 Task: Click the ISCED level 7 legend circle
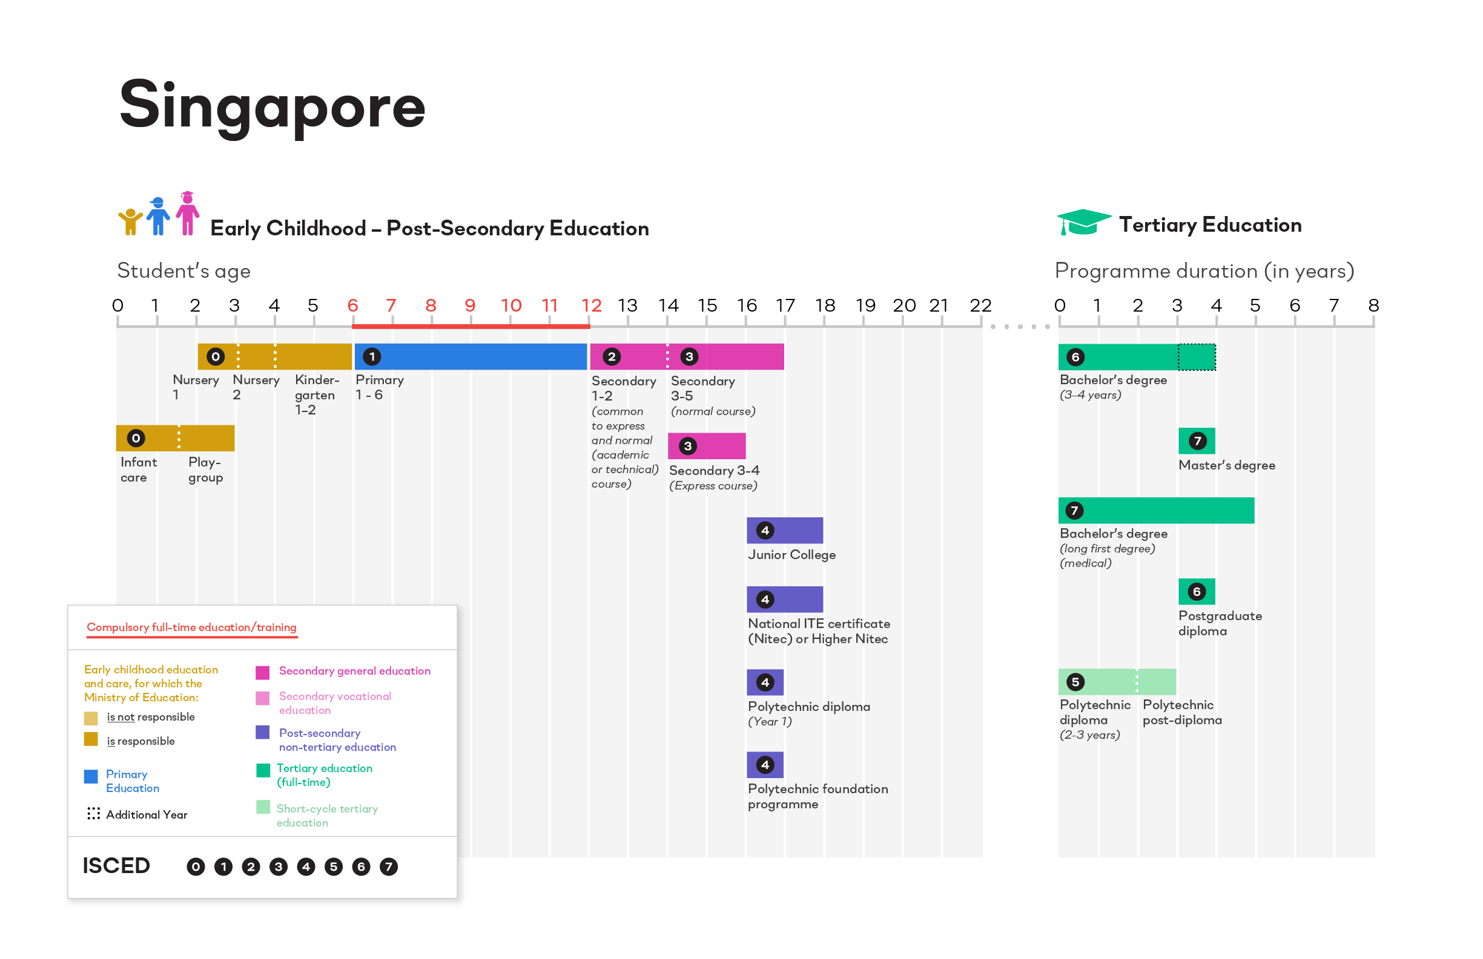point(389,867)
